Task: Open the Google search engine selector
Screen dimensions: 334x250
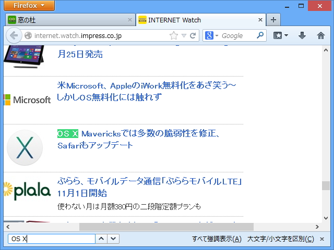Action: point(212,35)
